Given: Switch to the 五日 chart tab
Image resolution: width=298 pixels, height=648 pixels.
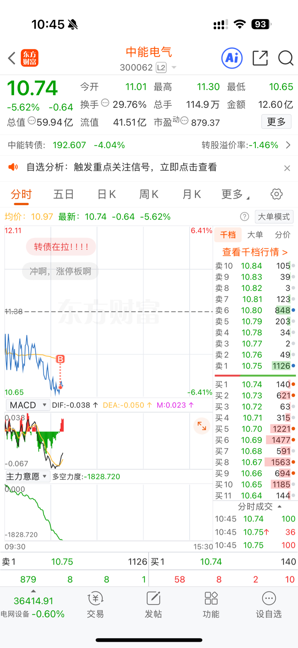Looking at the screenshot, I should [x=64, y=194].
